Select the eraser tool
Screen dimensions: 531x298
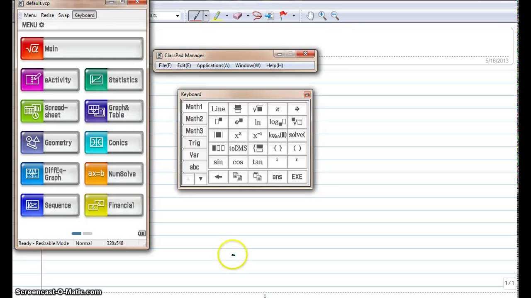[237, 16]
